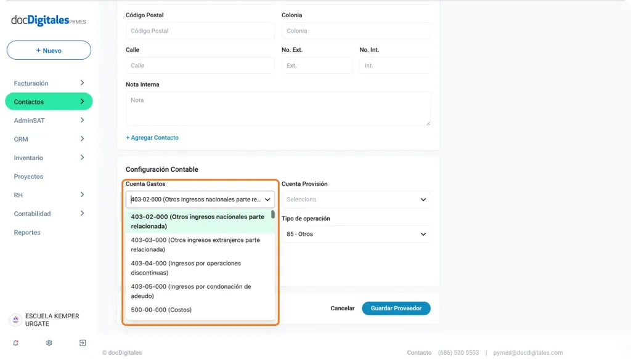Open the notifications bell icon
Screen dimensions: 631x359
15,343
